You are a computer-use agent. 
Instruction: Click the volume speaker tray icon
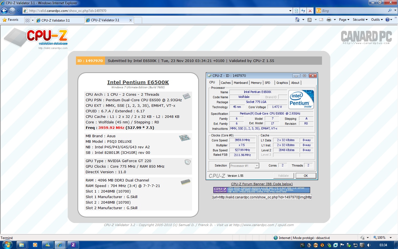coord(369,245)
